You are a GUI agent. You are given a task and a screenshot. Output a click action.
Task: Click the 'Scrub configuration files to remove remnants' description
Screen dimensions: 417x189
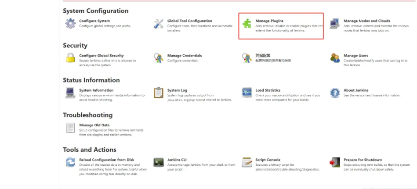(111, 132)
